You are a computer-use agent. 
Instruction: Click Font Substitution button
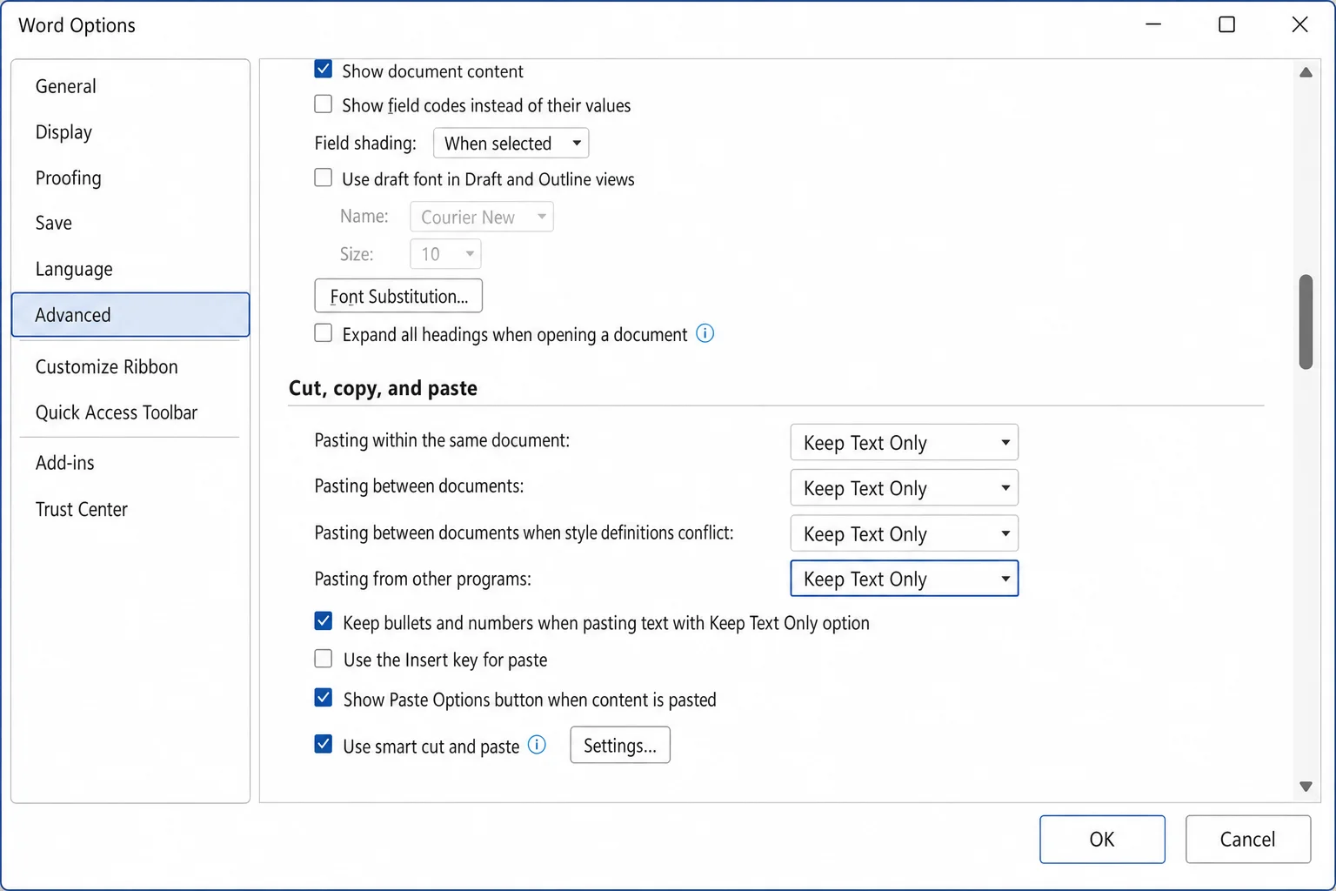pyautogui.click(x=398, y=296)
